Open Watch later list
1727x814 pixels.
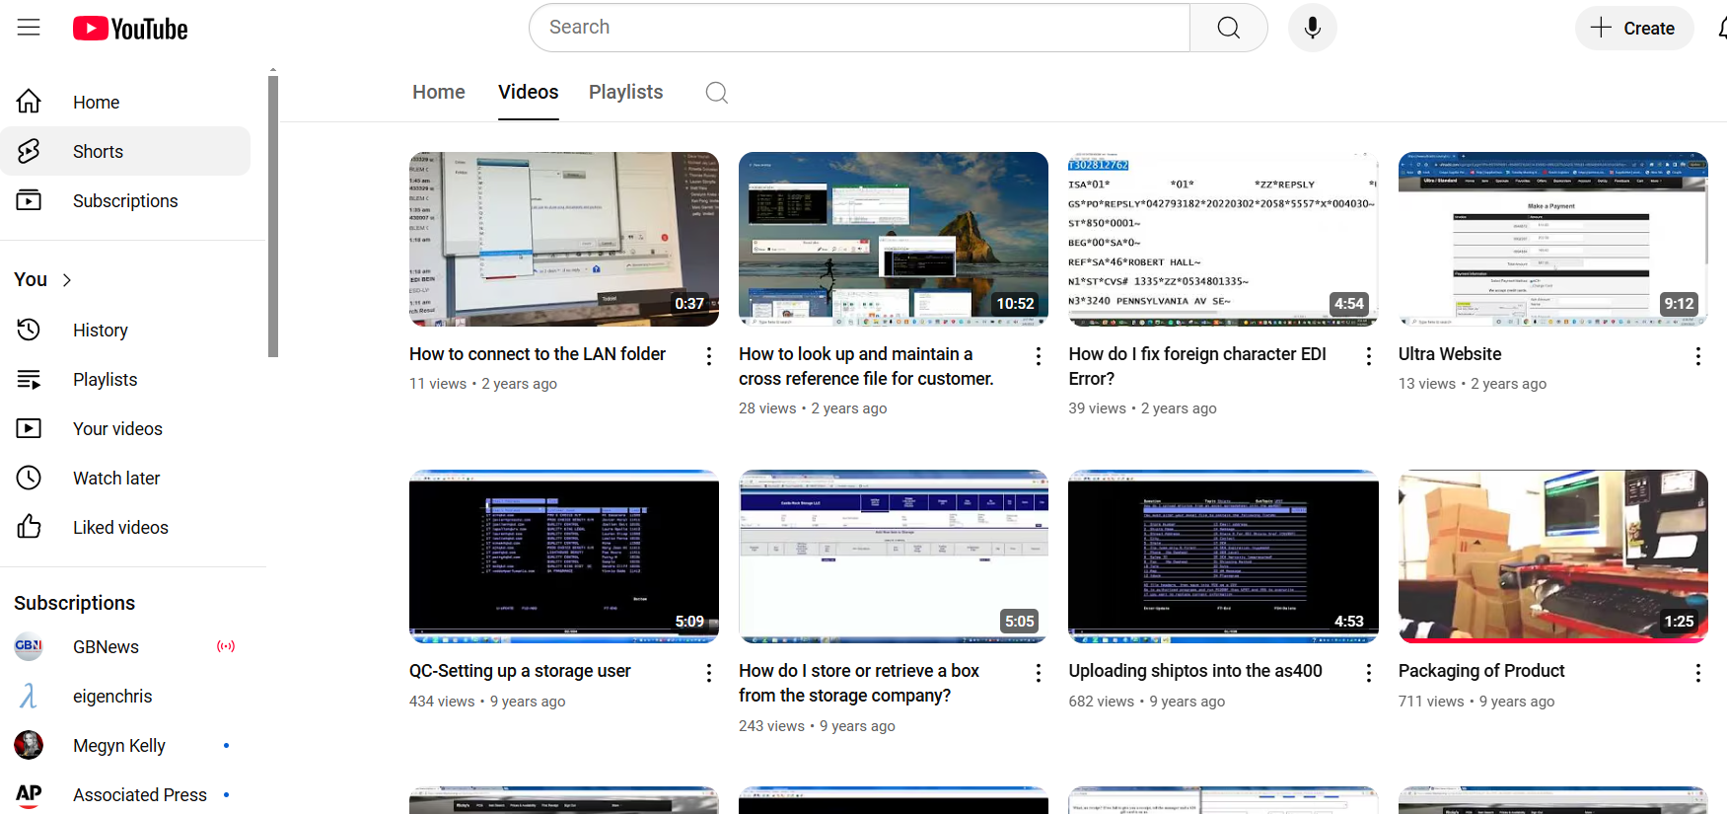click(115, 479)
